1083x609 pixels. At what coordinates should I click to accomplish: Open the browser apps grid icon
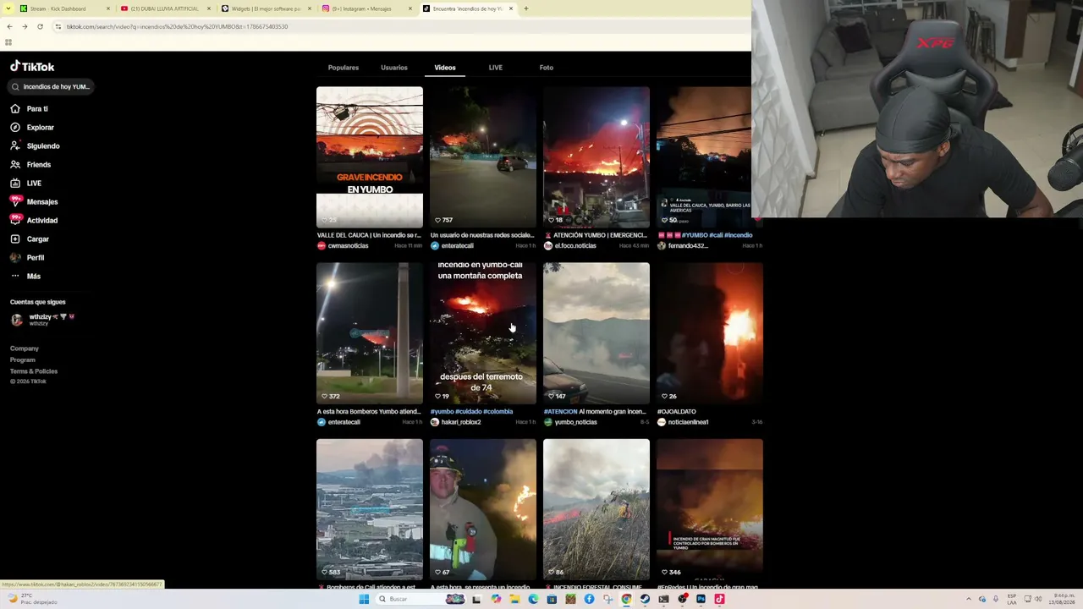[8, 42]
